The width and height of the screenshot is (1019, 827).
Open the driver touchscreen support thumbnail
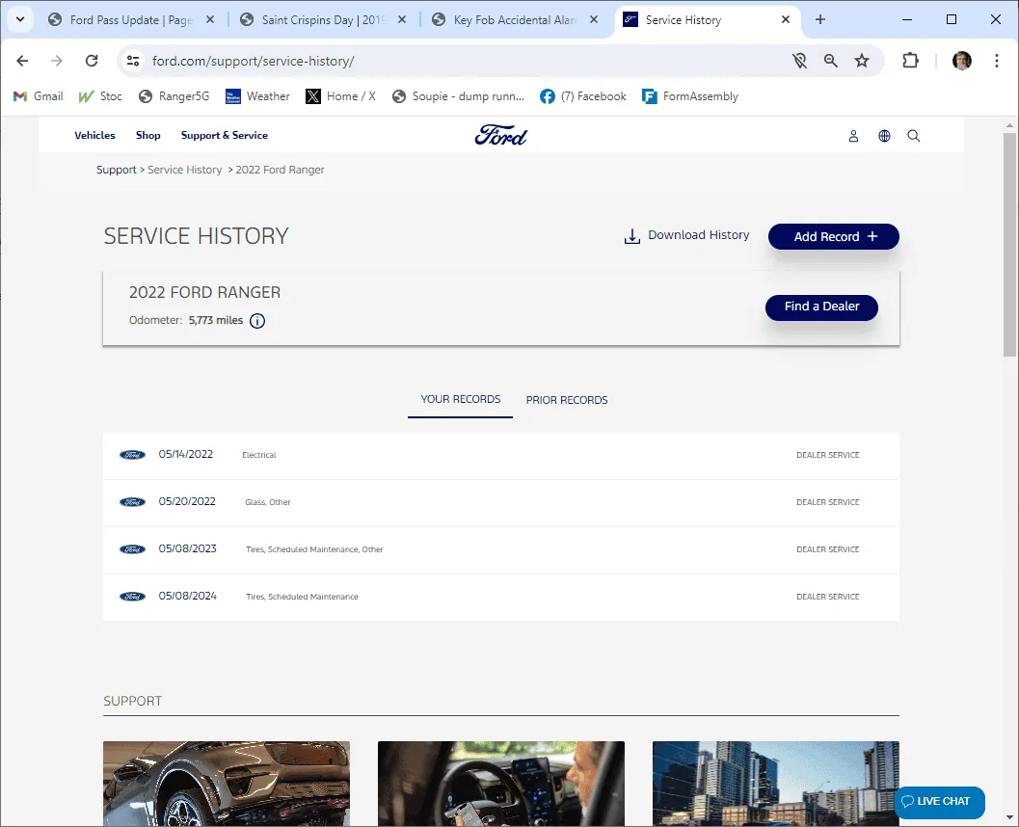501,784
